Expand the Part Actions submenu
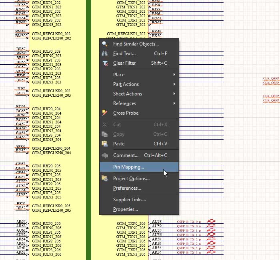 (x=174, y=84)
